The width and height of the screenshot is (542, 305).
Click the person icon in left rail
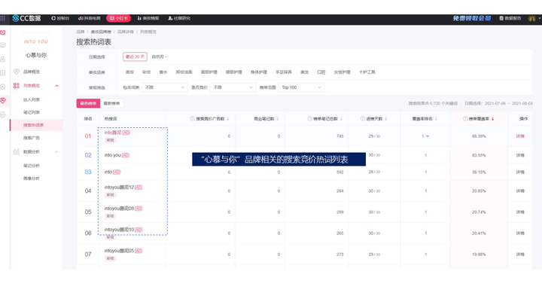(x=3, y=59)
